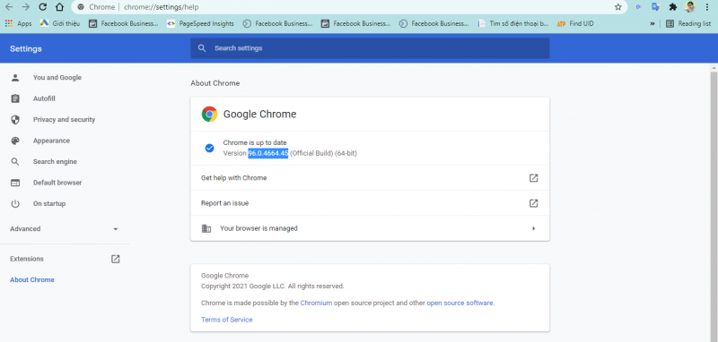This screenshot has height=342, width=718.
Task: Click the address bar URL field
Action: (348, 7)
